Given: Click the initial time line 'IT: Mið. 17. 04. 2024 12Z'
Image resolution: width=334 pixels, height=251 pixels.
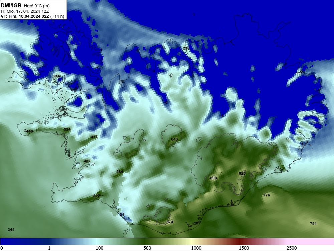Looking at the screenshot, I should coord(25,11).
